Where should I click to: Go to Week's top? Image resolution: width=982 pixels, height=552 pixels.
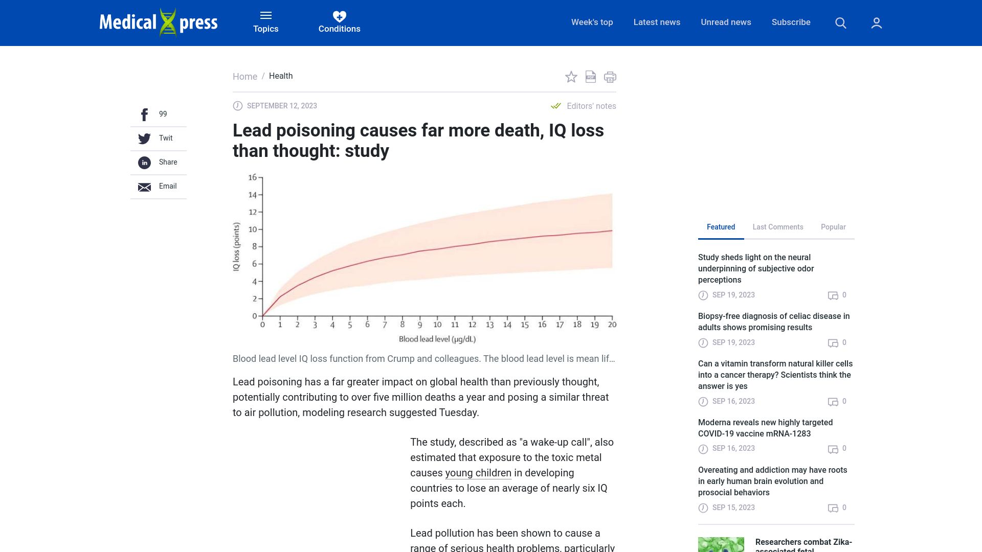tap(592, 22)
